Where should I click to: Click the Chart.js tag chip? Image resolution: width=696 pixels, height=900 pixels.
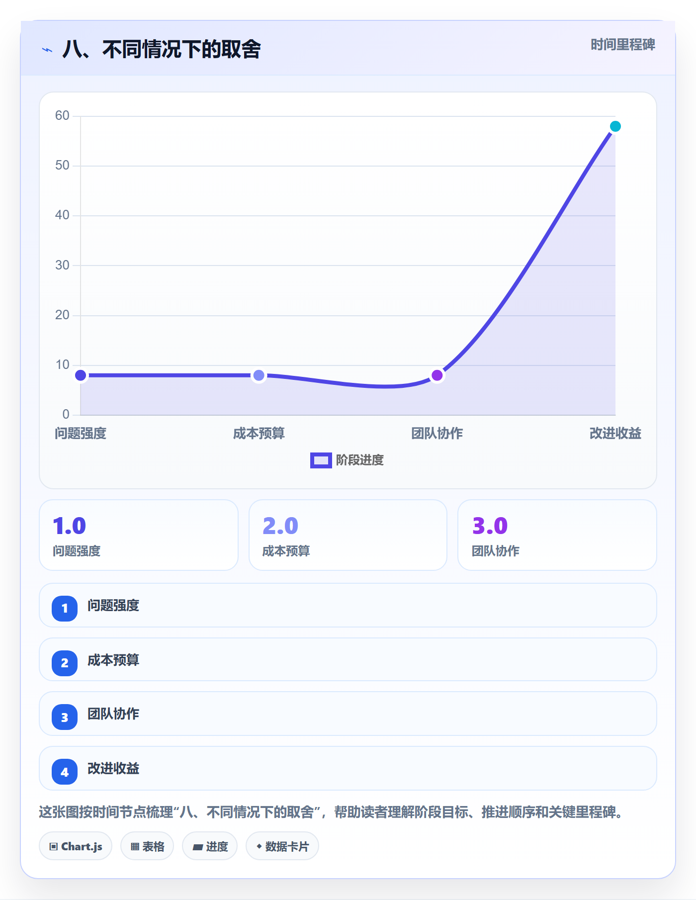pos(76,846)
